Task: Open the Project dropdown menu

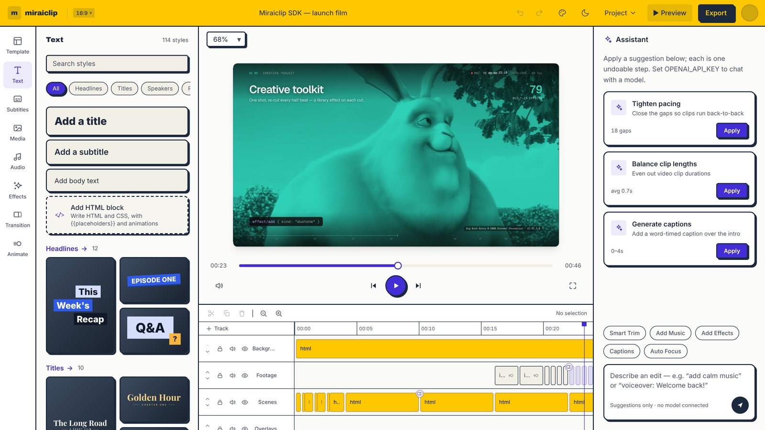Action: [620, 13]
